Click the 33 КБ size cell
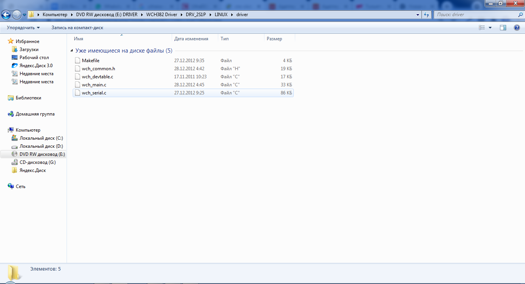 click(x=286, y=85)
